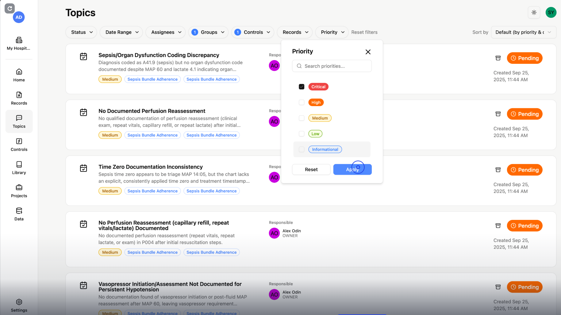Screen dimensions: 561x315
Task: Click the Reset filters link
Action: point(364,32)
